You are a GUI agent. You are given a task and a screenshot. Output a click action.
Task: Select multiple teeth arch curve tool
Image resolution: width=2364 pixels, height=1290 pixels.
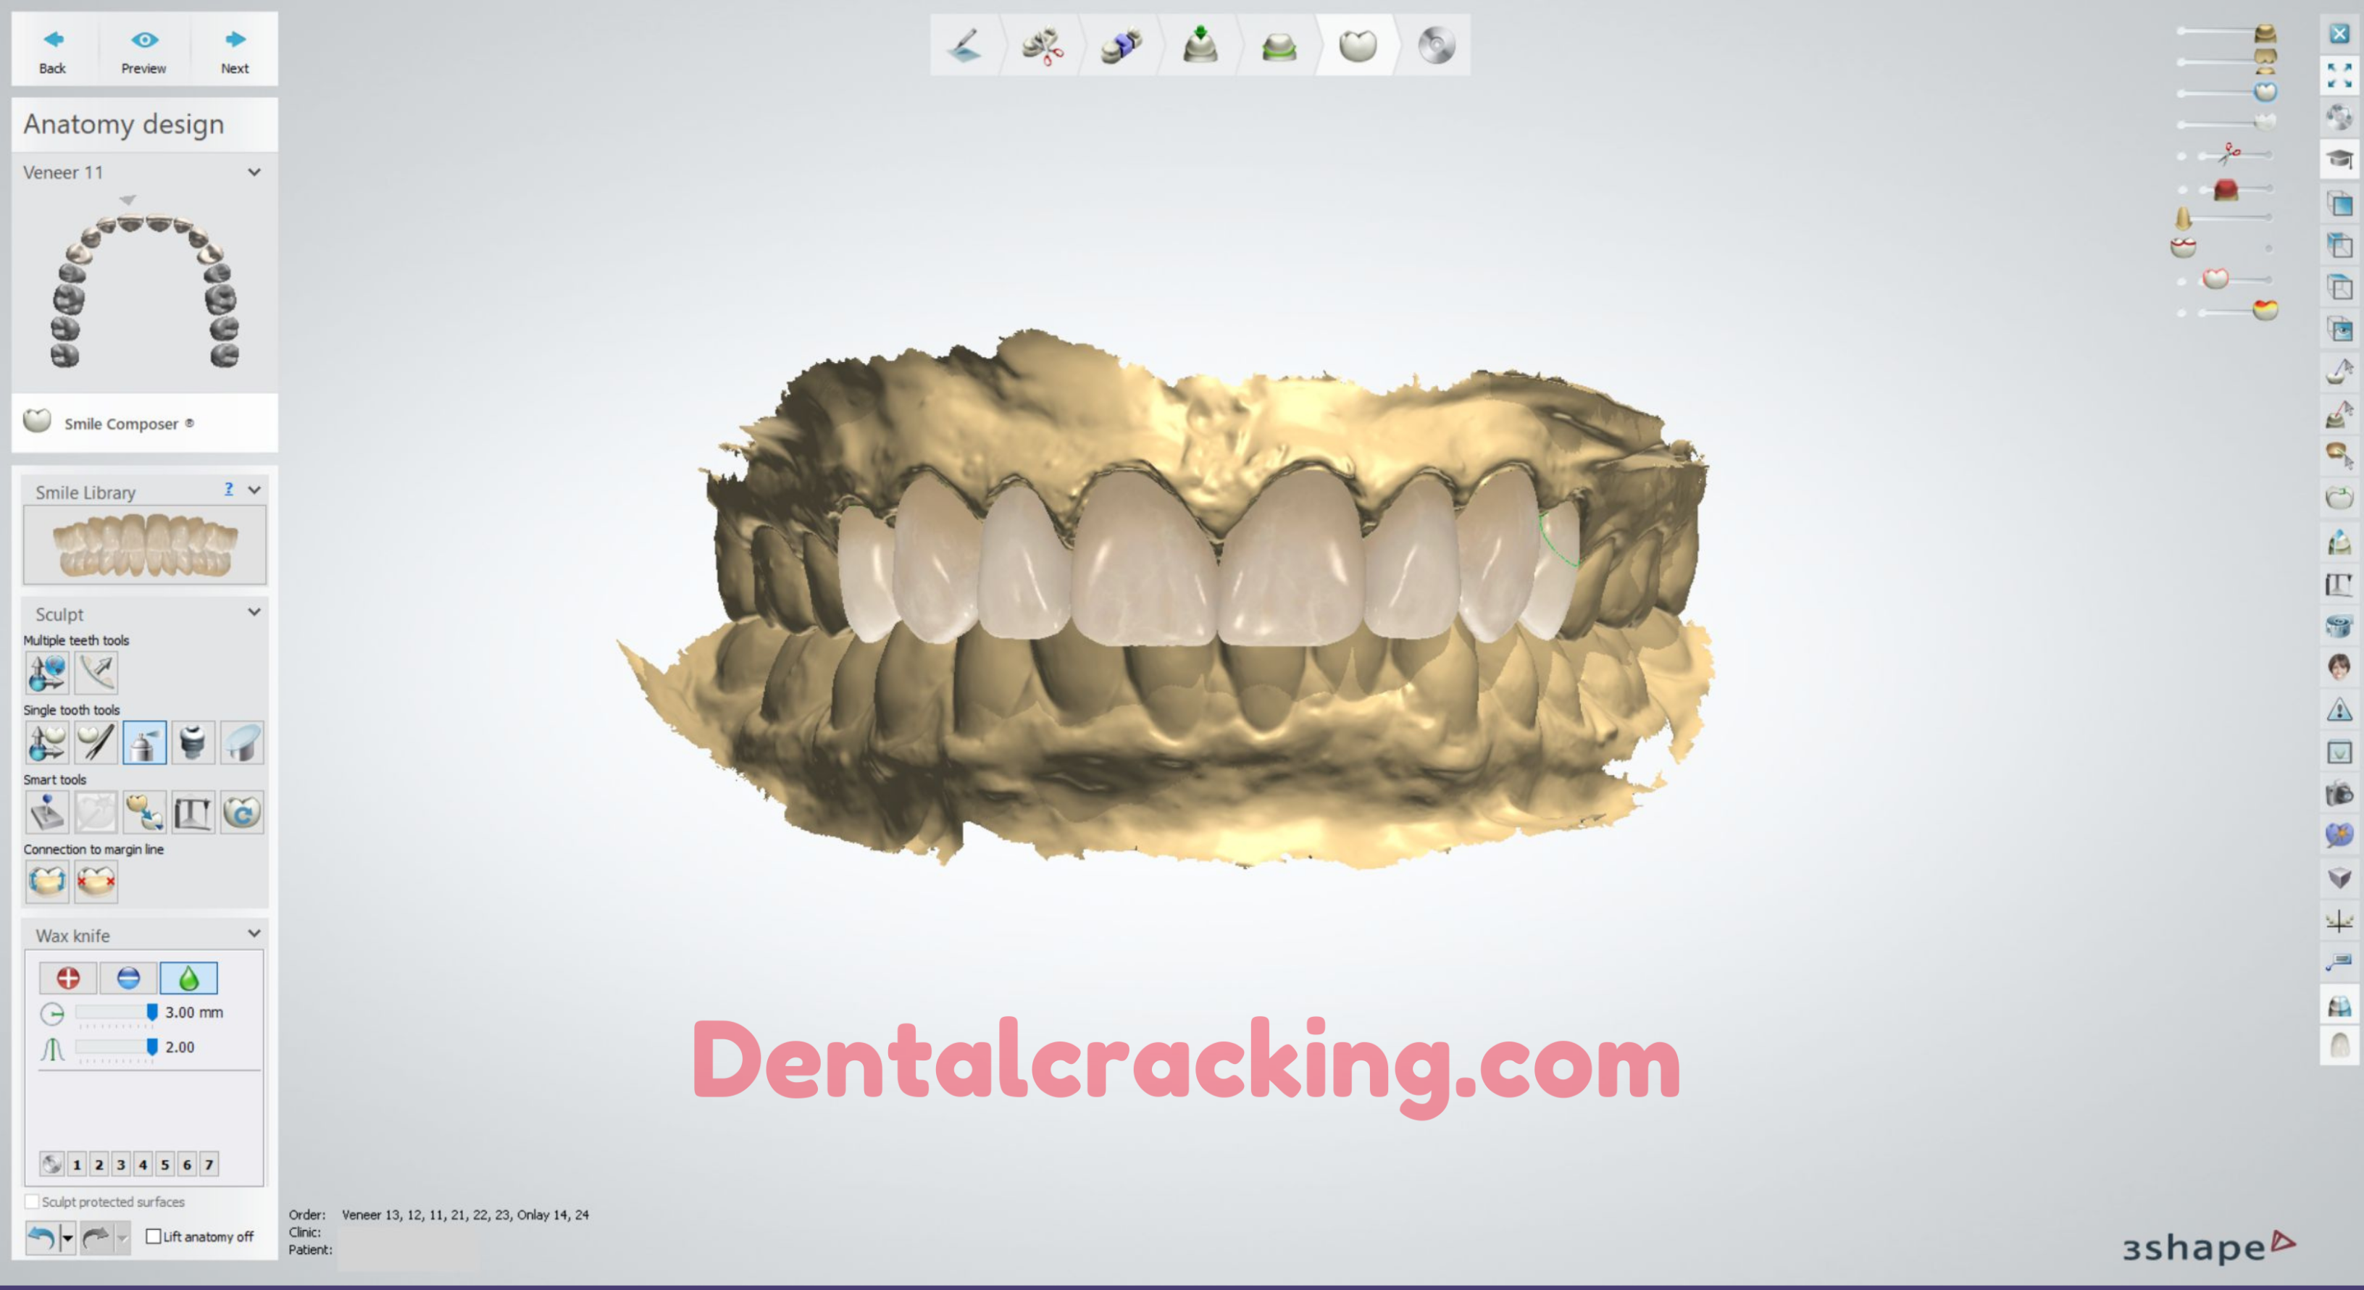tap(96, 673)
